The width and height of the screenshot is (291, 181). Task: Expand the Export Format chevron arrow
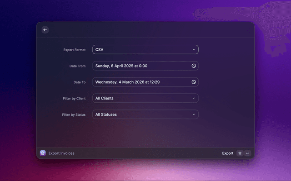pos(194,50)
